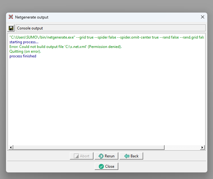Save console output with floppy disk icon
The height and width of the screenshot is (179, 213).
click(11, 28)
